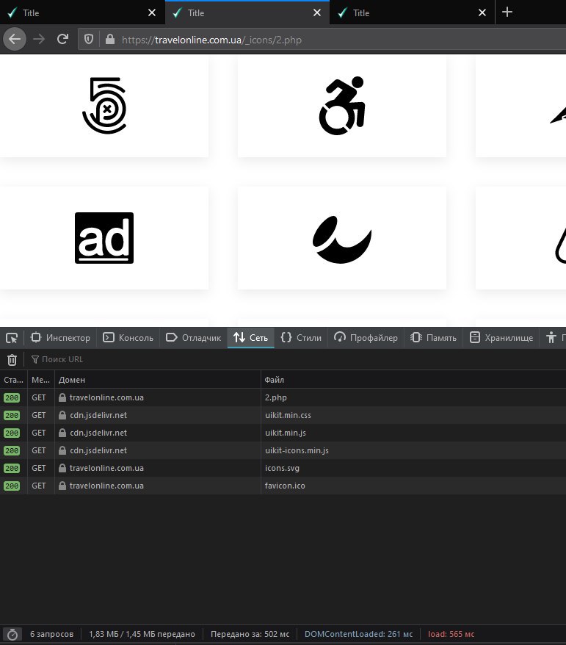Reload the page with refresh icon
The height and width of the screenshot is (645, 566).
coord(62,40)
